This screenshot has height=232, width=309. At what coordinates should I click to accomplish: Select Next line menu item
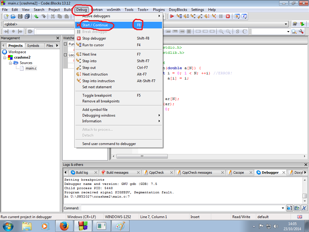click(x=119, y=54)
